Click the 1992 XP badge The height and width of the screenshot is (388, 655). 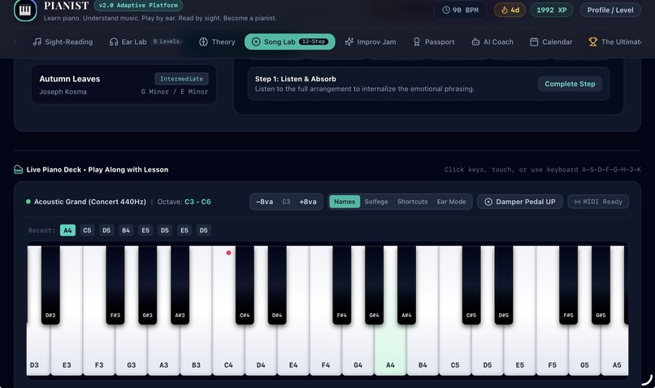(552, 10)
